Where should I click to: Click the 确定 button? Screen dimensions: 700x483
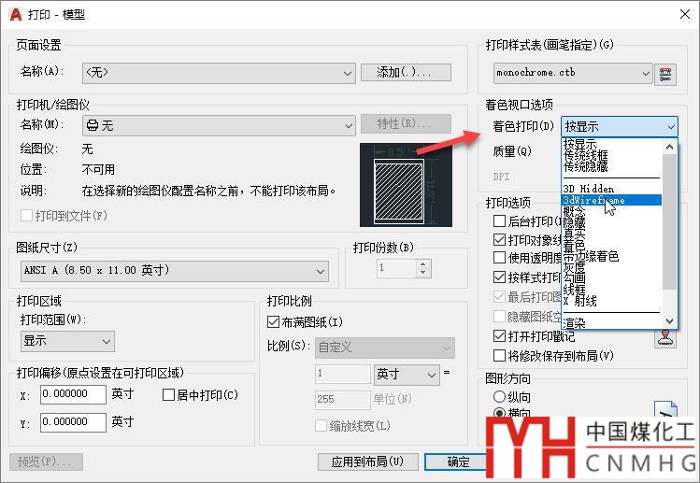pyautogui.click(x=455, y=462)
